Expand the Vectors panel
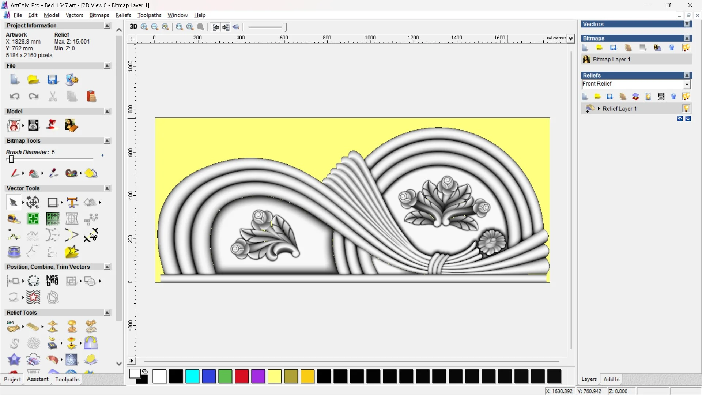Screen dimensions: 702x395 coord(687,24)
